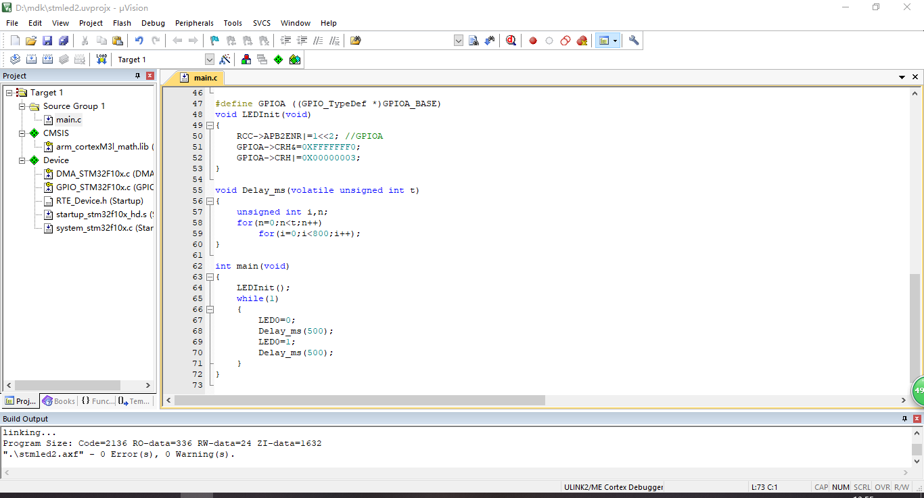Fold the LEDInit function at line 49

pos(210,125)
